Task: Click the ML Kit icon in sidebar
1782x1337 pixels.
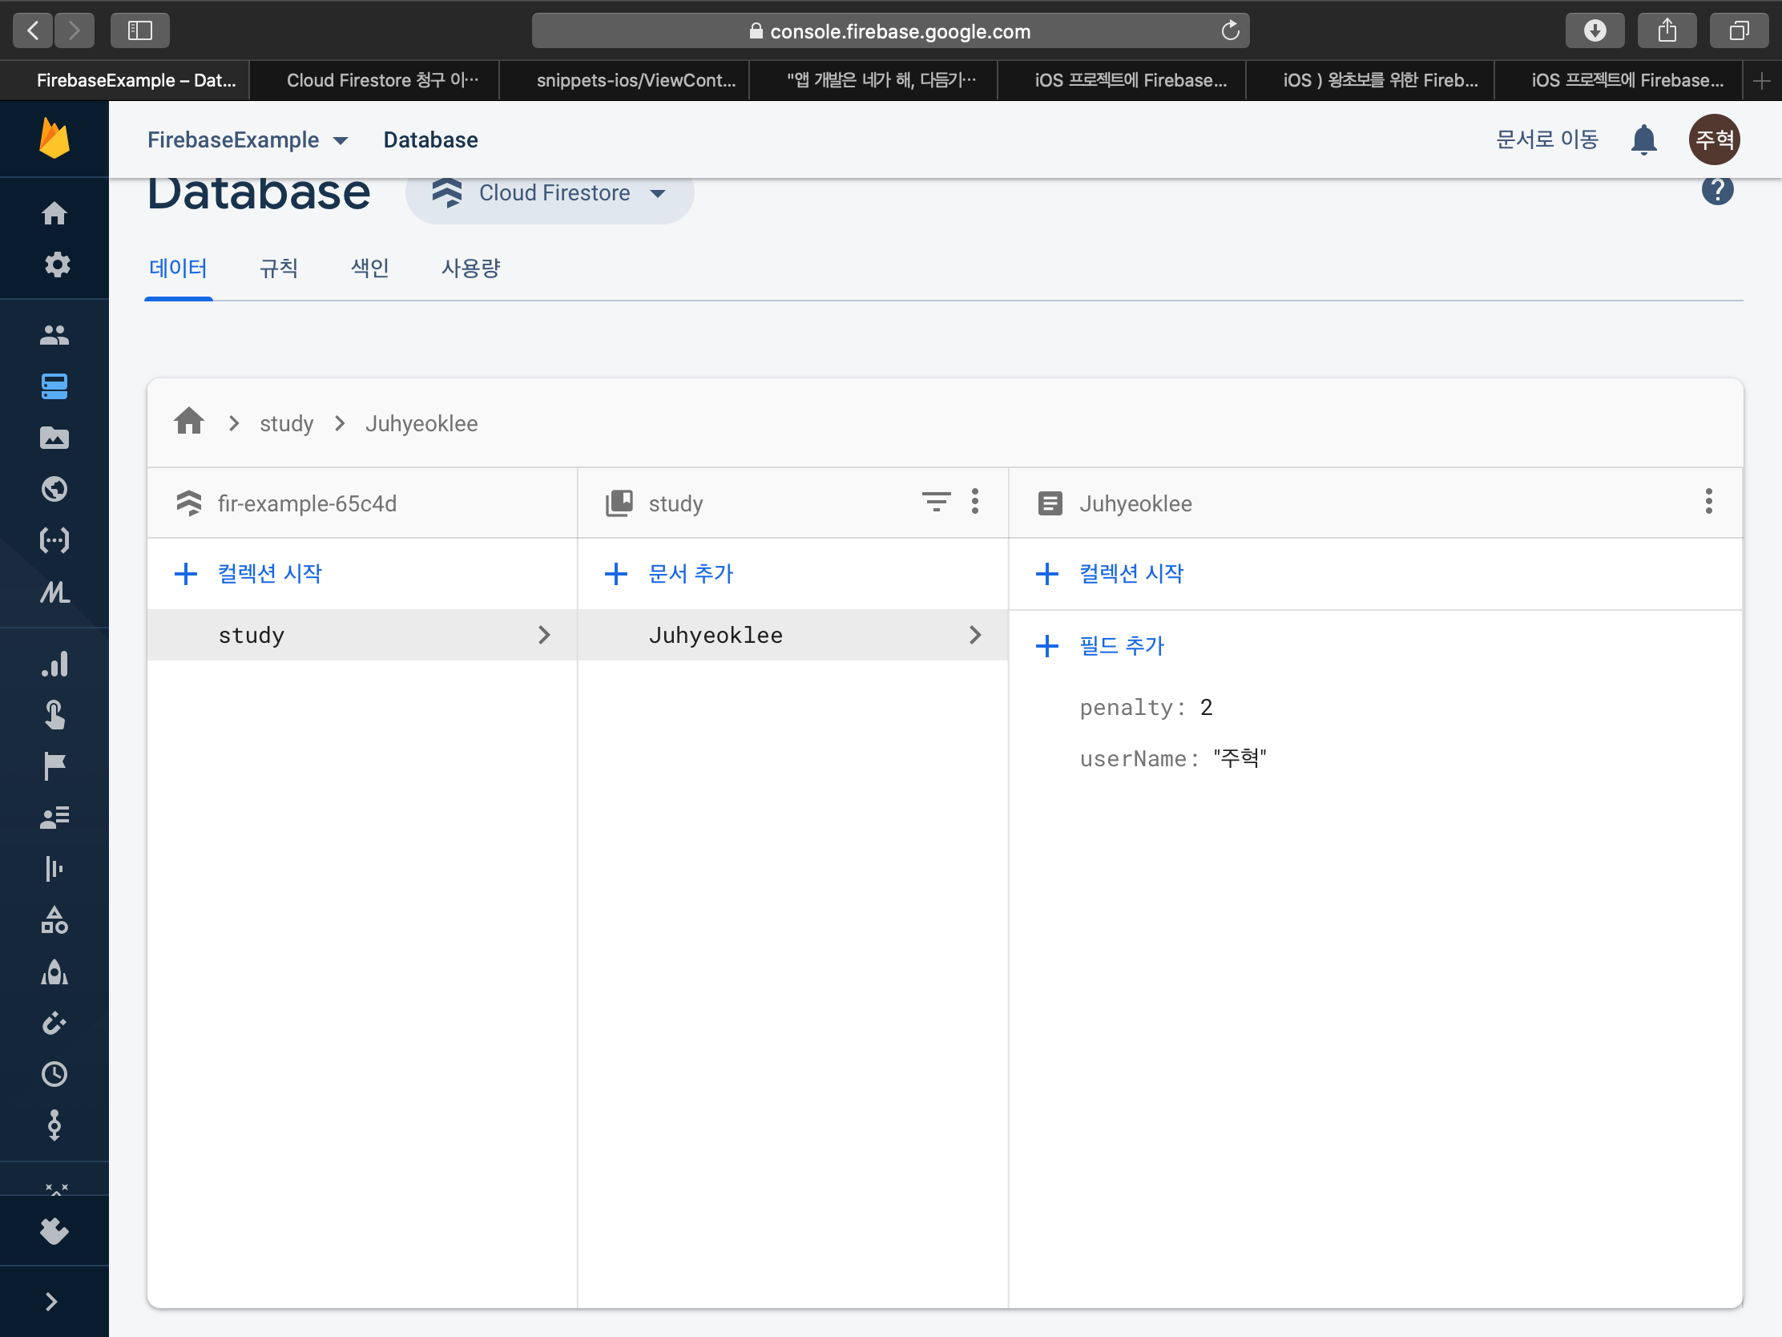Action: point(54,592)
